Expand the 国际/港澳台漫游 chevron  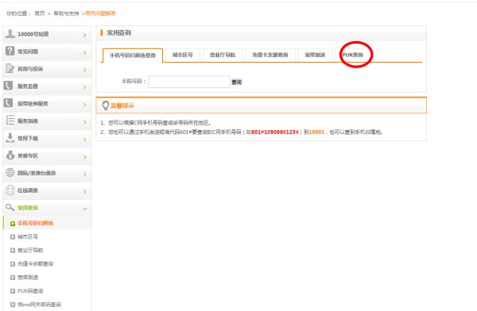click(x=85, y=174)
